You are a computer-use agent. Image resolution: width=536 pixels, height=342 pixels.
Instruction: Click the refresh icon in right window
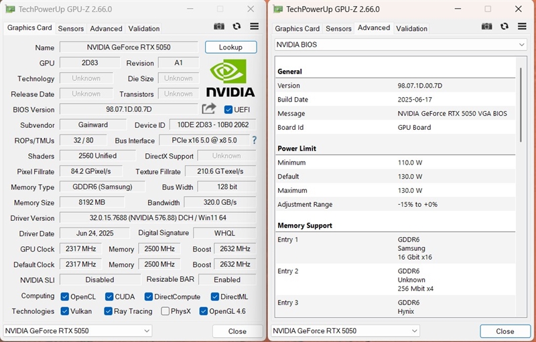pos(505,26)
